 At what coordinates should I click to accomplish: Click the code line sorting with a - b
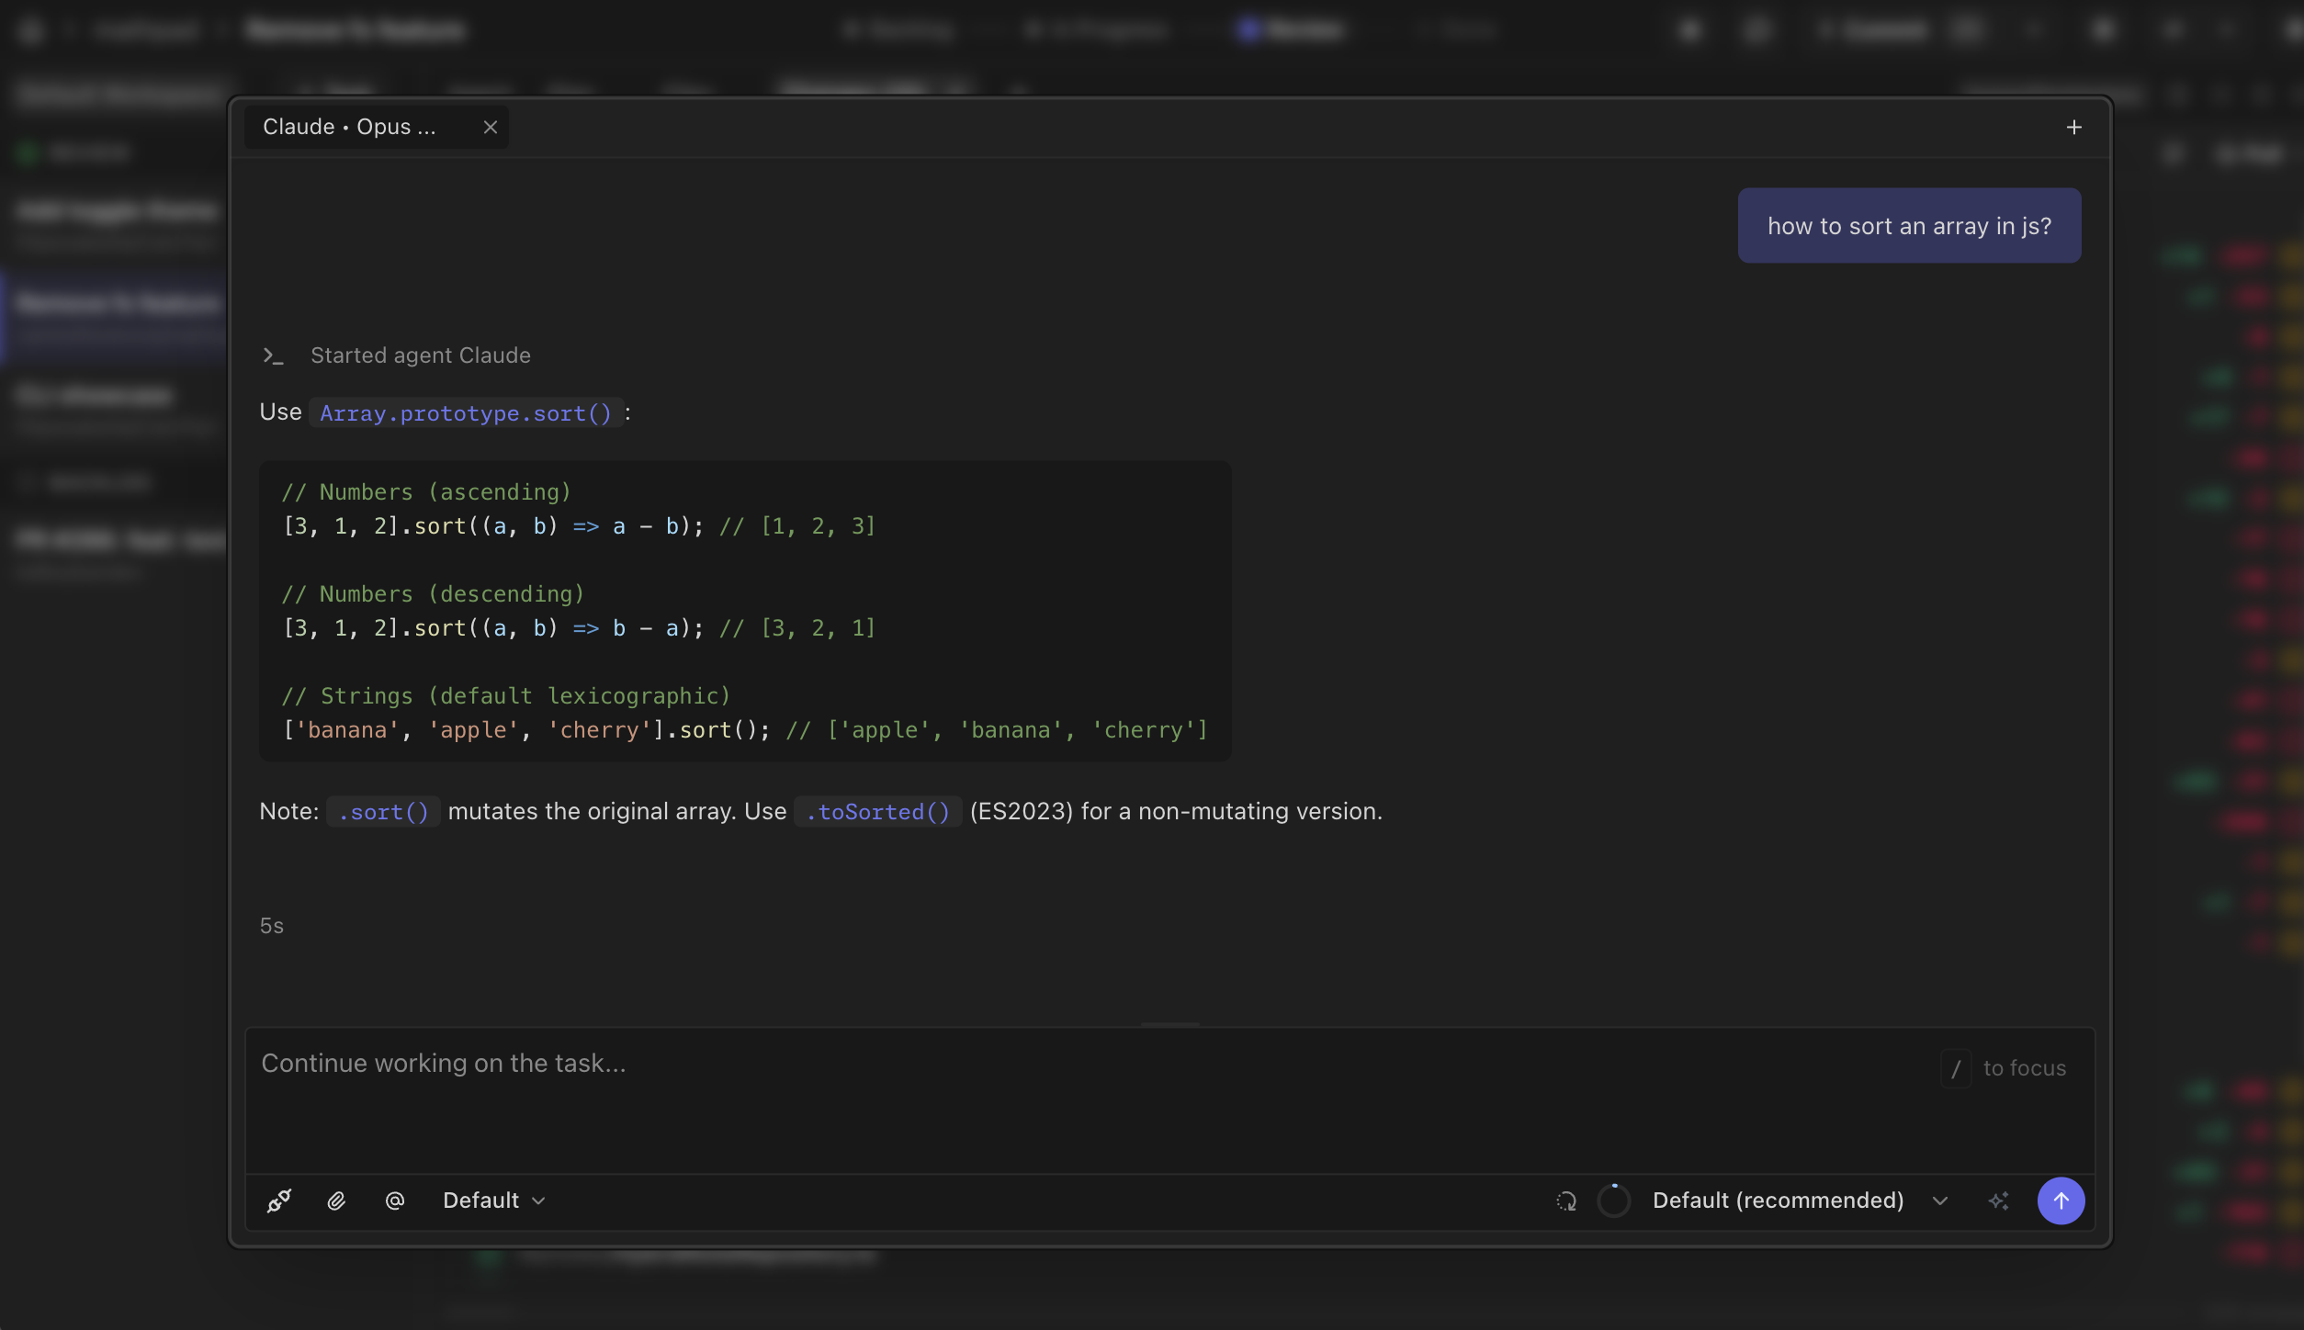coord(579,526)
